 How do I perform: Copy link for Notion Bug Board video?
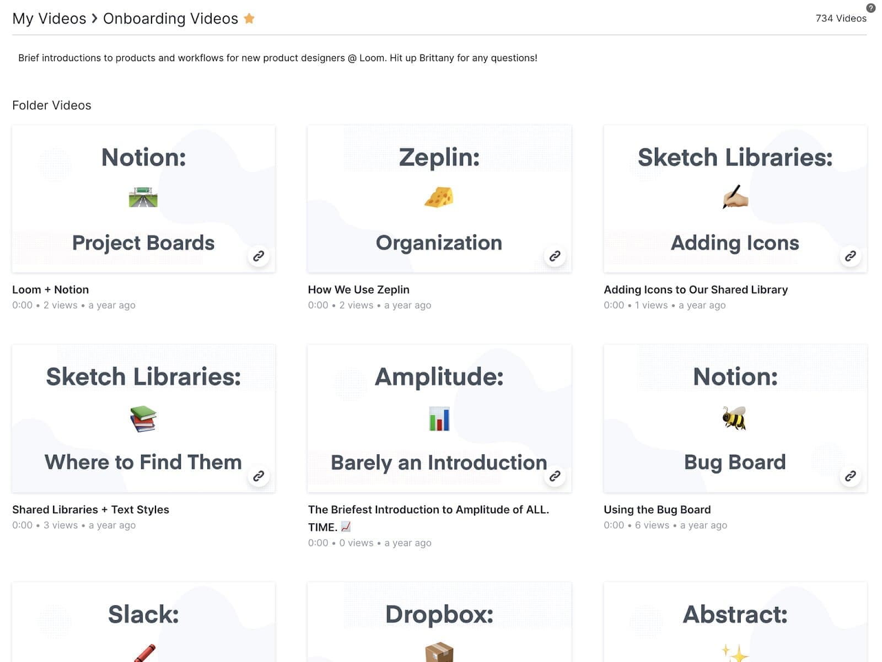(x=851, y=476)
